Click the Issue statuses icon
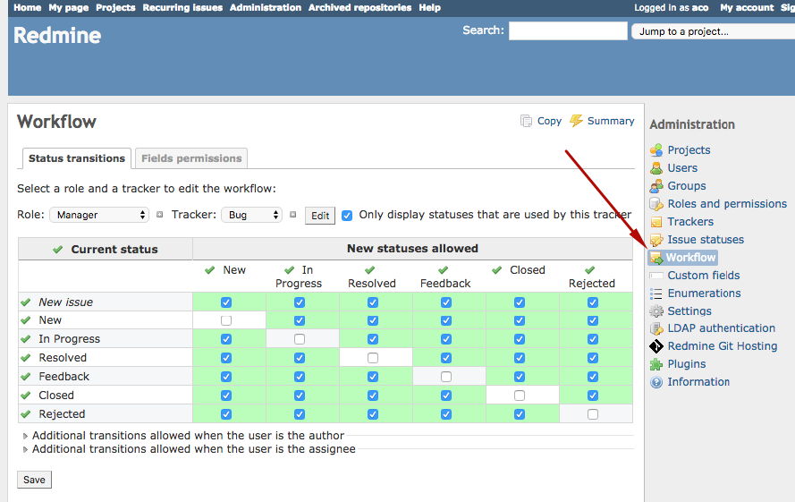 click(x=656, y=240)
